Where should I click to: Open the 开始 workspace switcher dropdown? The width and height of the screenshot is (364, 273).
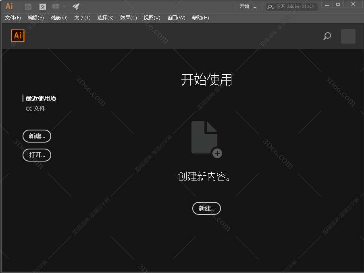coord(248,6)
